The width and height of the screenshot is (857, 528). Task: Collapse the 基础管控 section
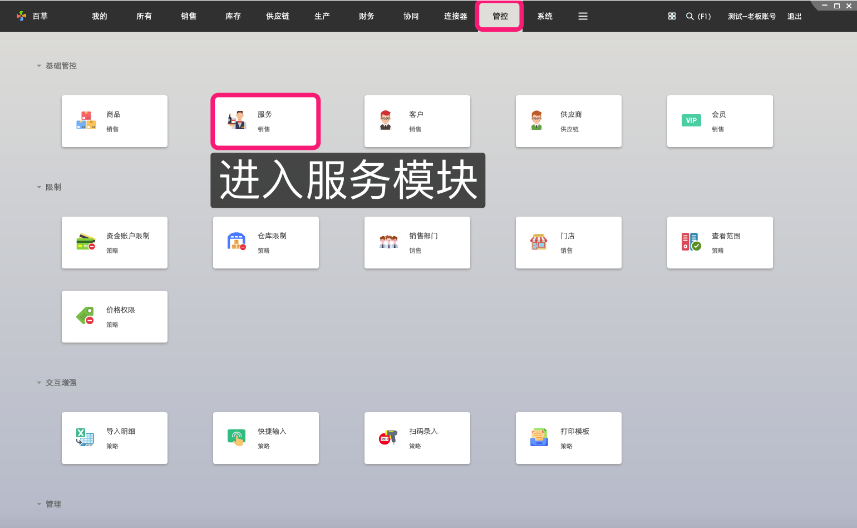[x=39, y=66]
